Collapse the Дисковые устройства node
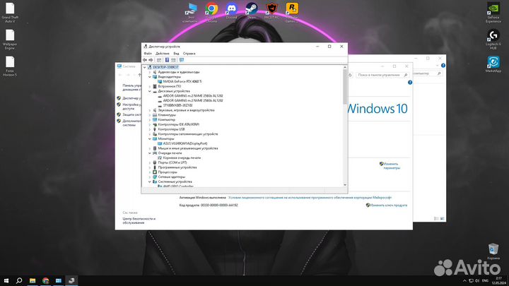This screenshot has width=509, height=286. (150, 91)
